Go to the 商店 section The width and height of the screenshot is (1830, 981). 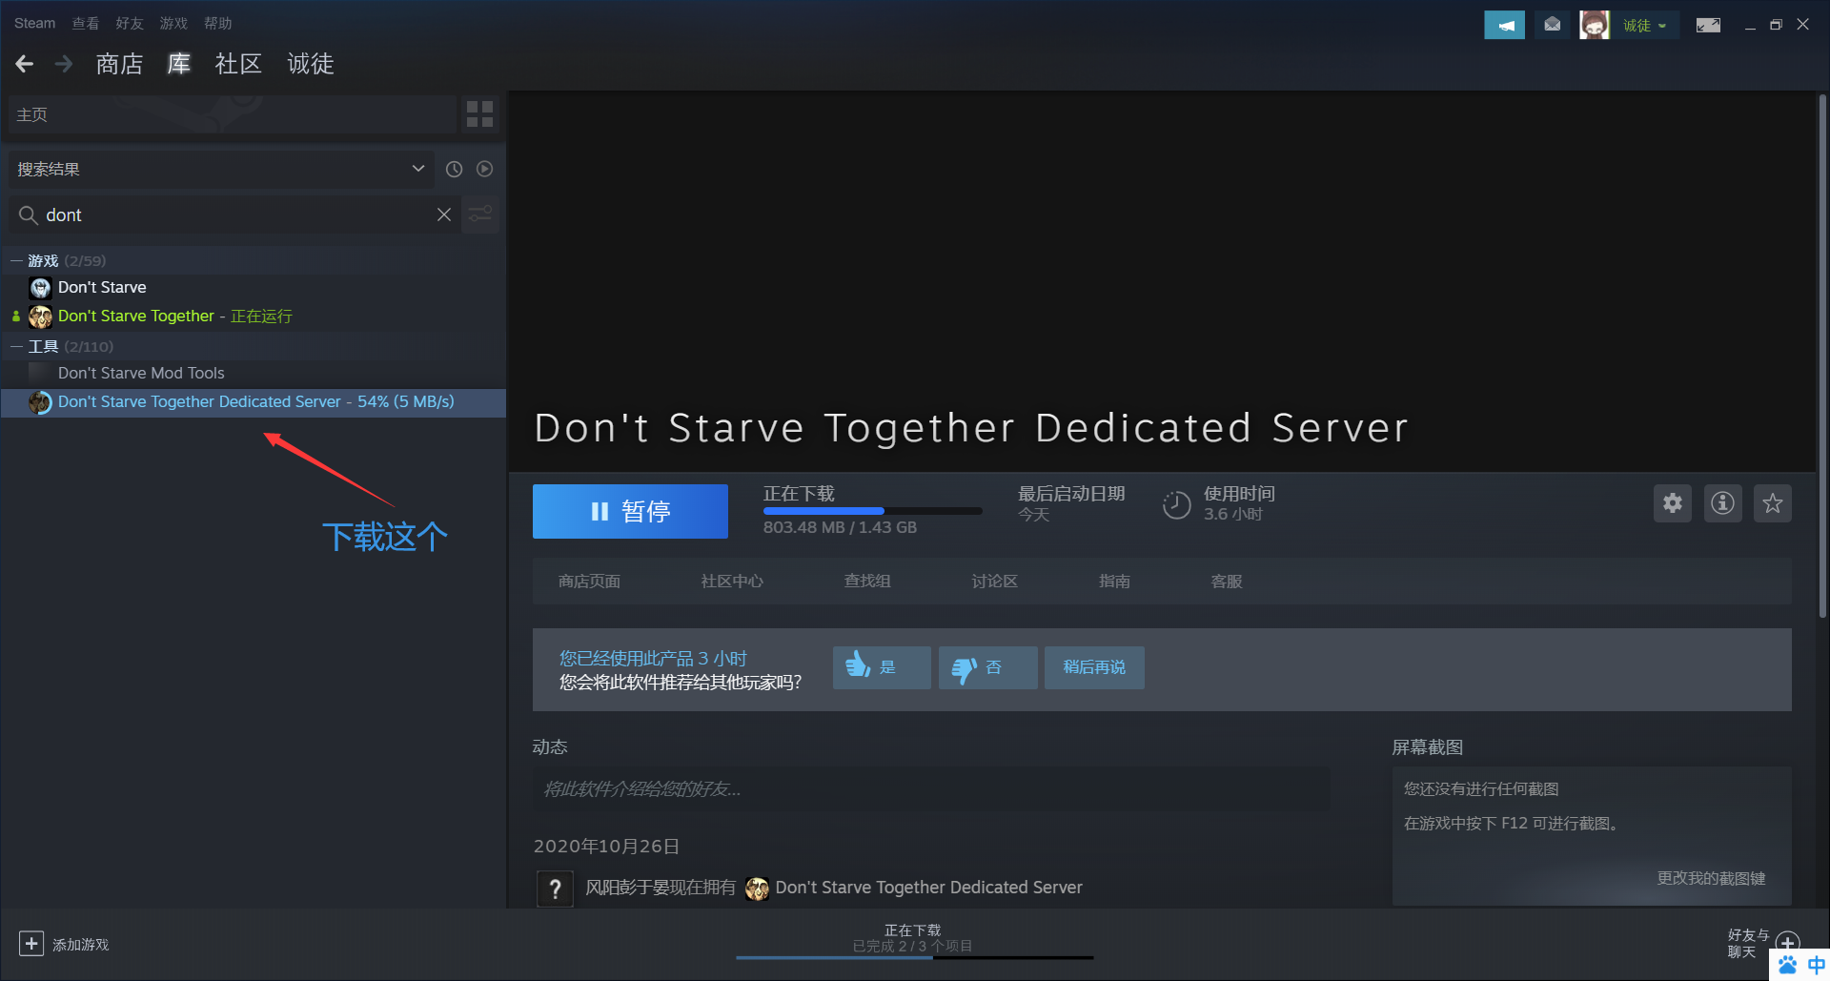click(119, 64)
